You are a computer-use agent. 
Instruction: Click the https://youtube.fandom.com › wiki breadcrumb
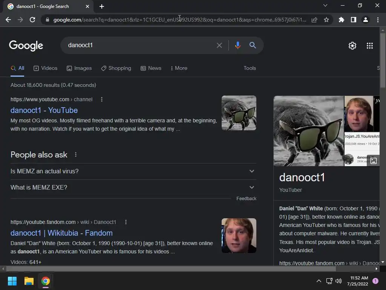pyautogui.click(x=63, y=222)
